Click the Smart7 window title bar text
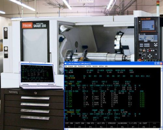 [x=79, y=64]
